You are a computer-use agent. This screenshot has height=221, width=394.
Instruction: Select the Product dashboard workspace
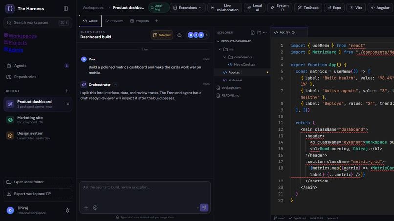pos(38,104)
